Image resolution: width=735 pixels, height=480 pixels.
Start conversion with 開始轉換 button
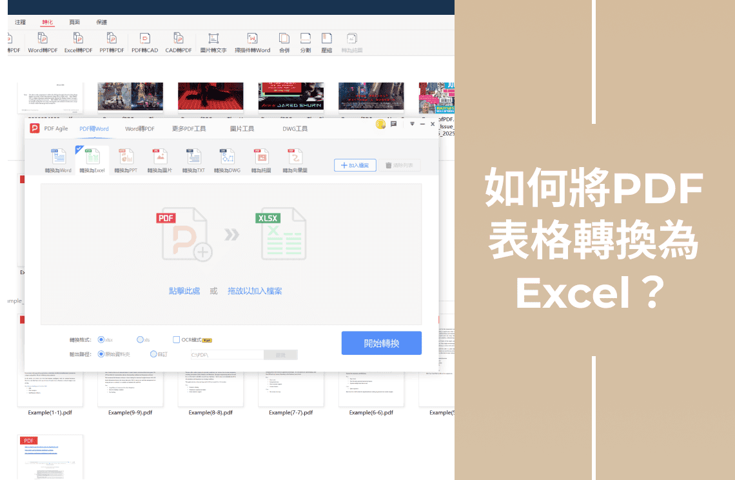pyautogui.click(x=382, y=343)
